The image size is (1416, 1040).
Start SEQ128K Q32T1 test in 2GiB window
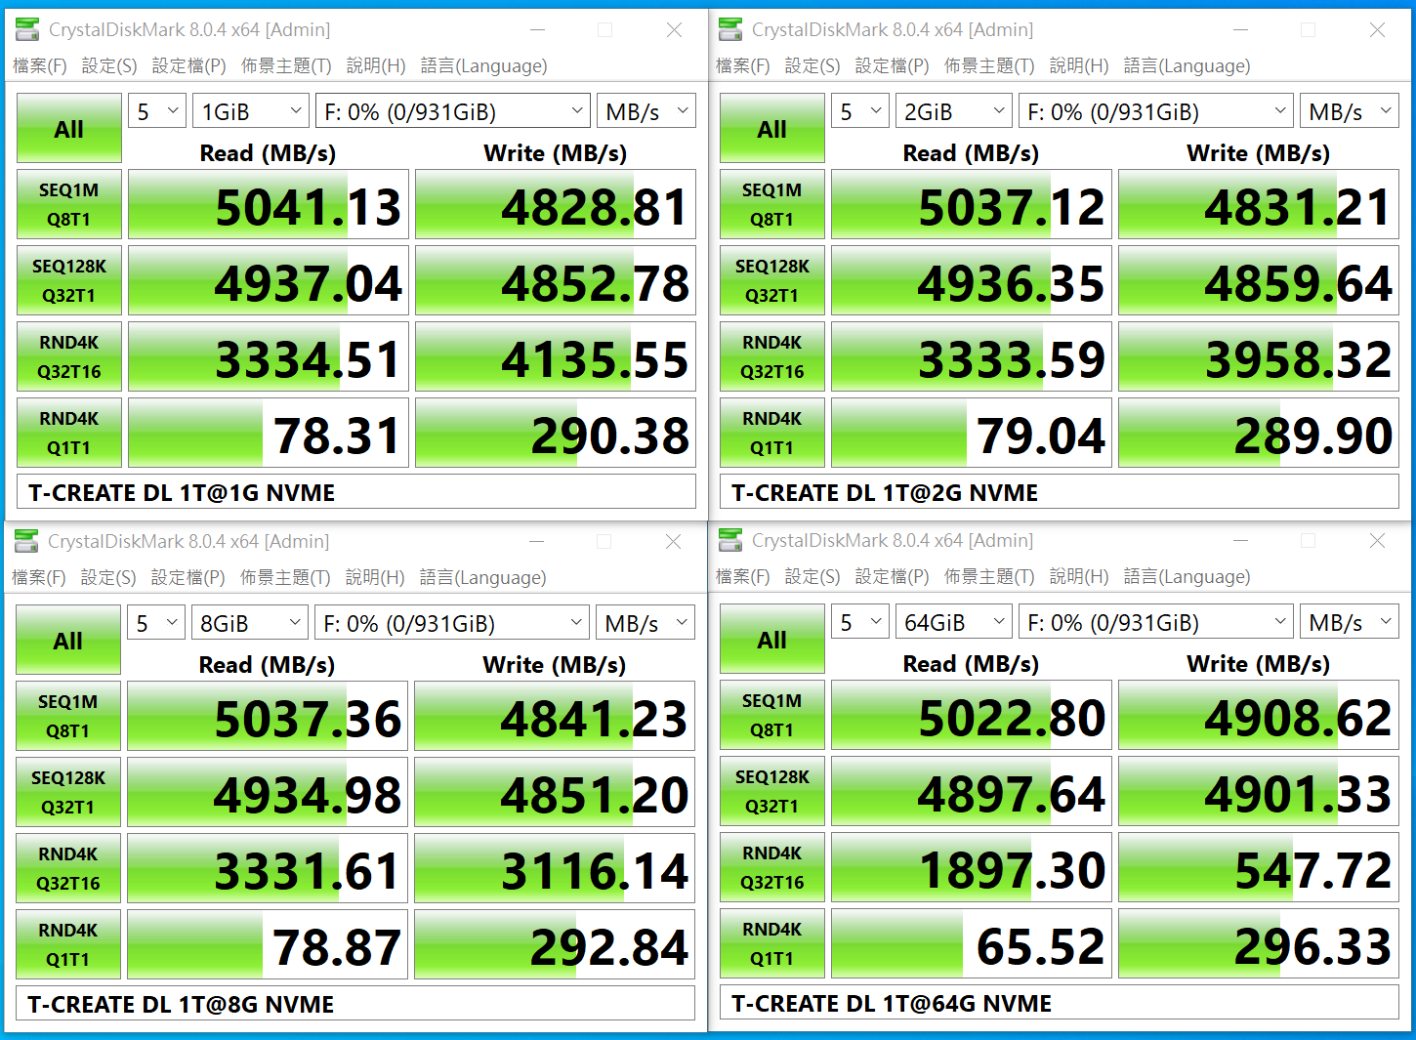click(772, 280)
